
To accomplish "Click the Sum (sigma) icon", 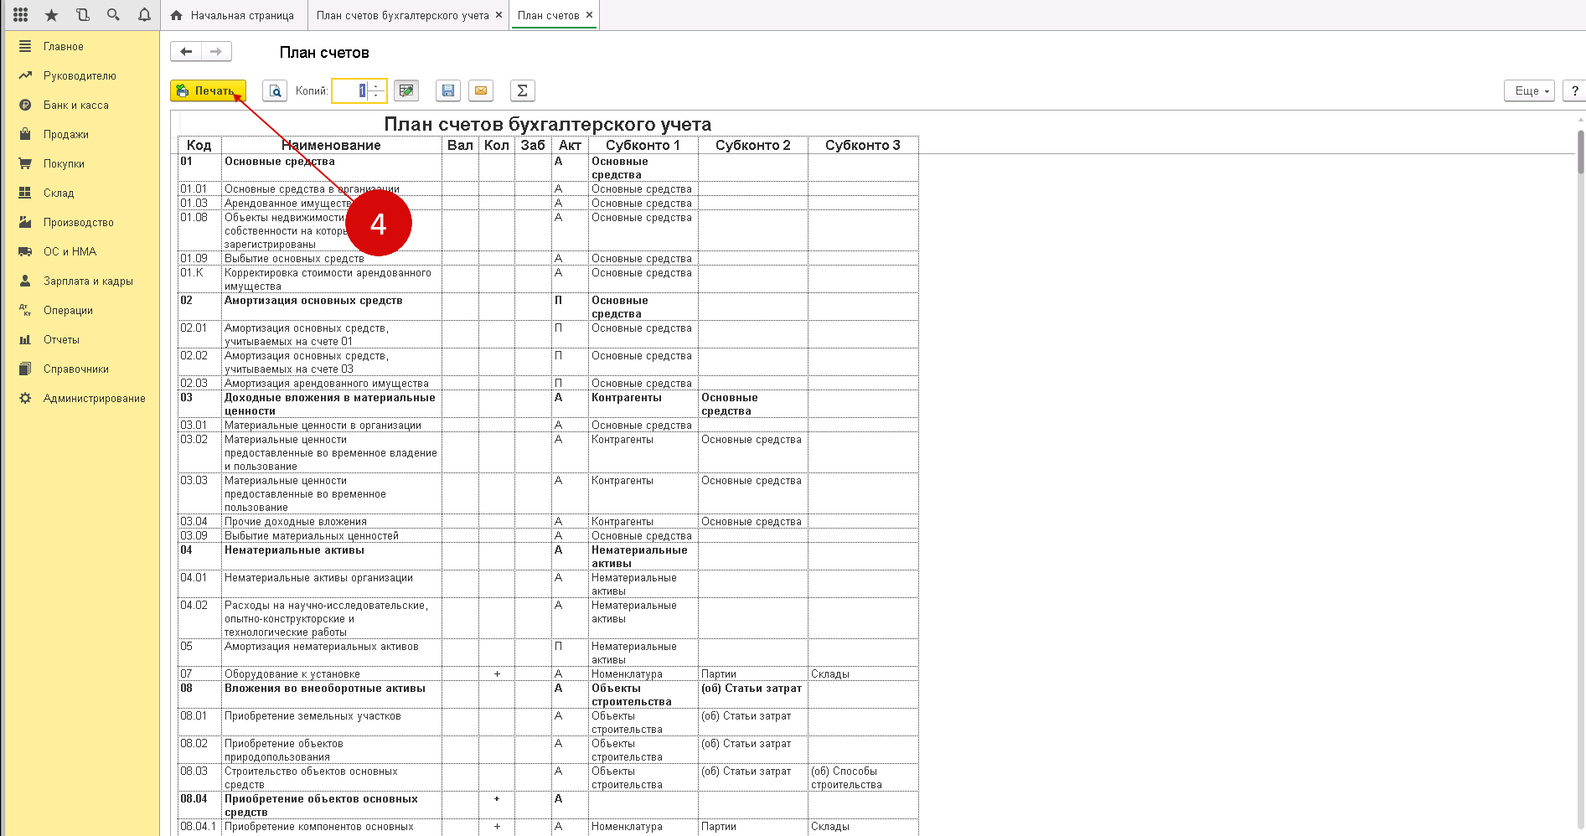I will pyautogui.click(x=522, y=90).
